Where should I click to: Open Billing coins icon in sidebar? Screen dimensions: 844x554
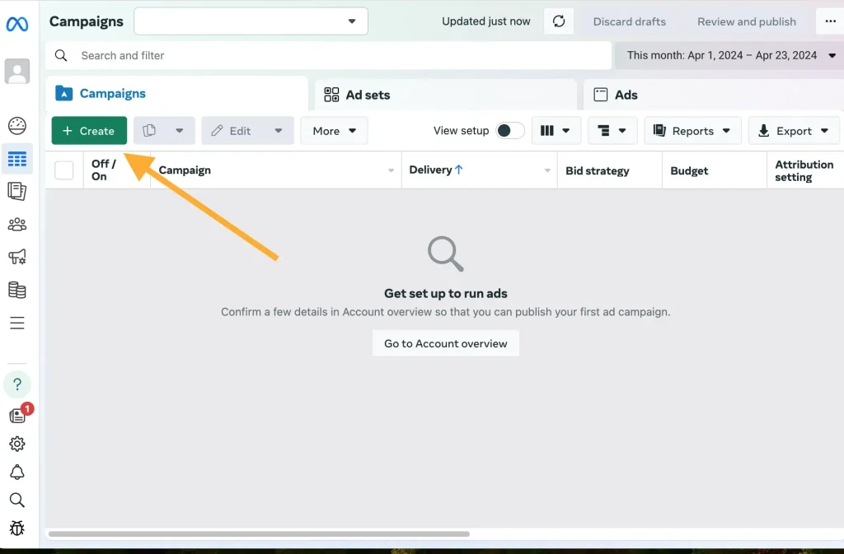pos(16,290)
